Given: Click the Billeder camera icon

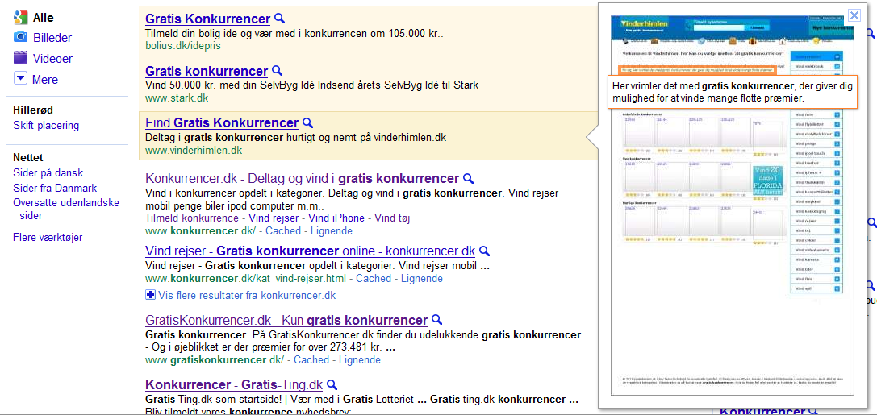Looking at the screenshot, I should (20, 37).
